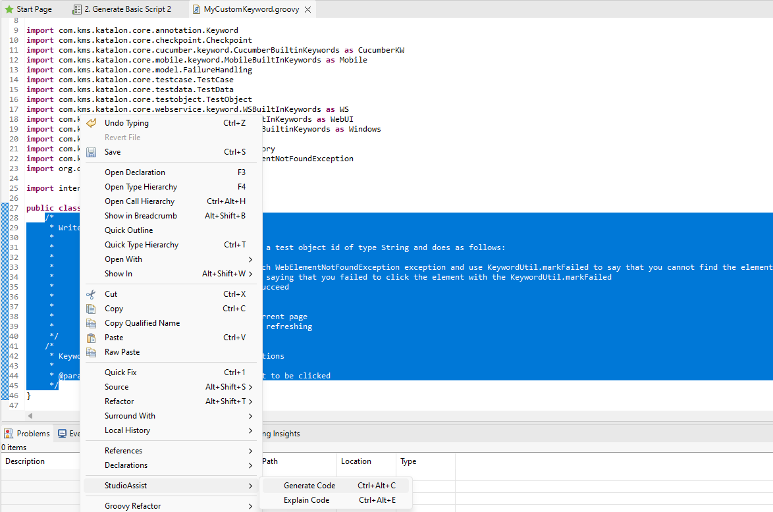Screen dimensions: 773x512
Task: Click the Start Page star icon
Action: pyautogui.click(x=9, y=9)
